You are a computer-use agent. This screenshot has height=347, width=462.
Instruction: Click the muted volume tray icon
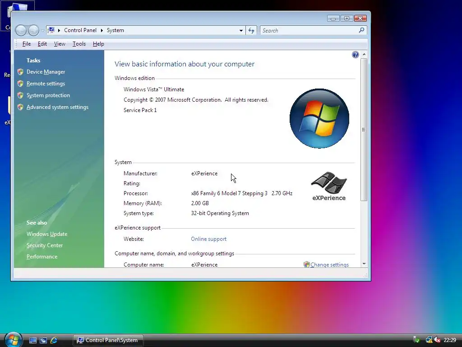(x=437, y=340)
